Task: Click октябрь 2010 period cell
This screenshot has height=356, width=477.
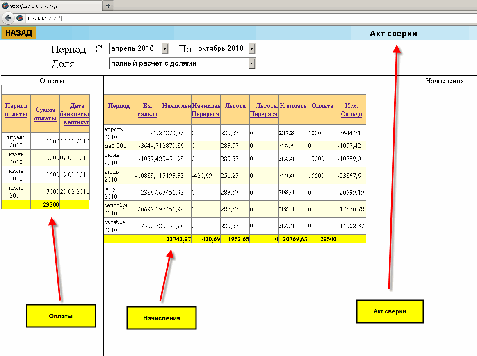Action: click(119, 226)
